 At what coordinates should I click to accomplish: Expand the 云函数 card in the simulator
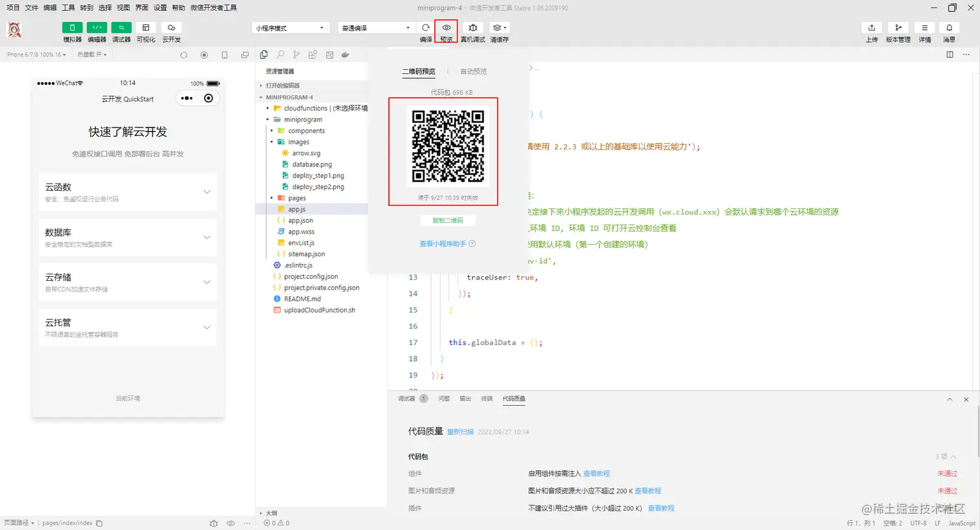128,192
